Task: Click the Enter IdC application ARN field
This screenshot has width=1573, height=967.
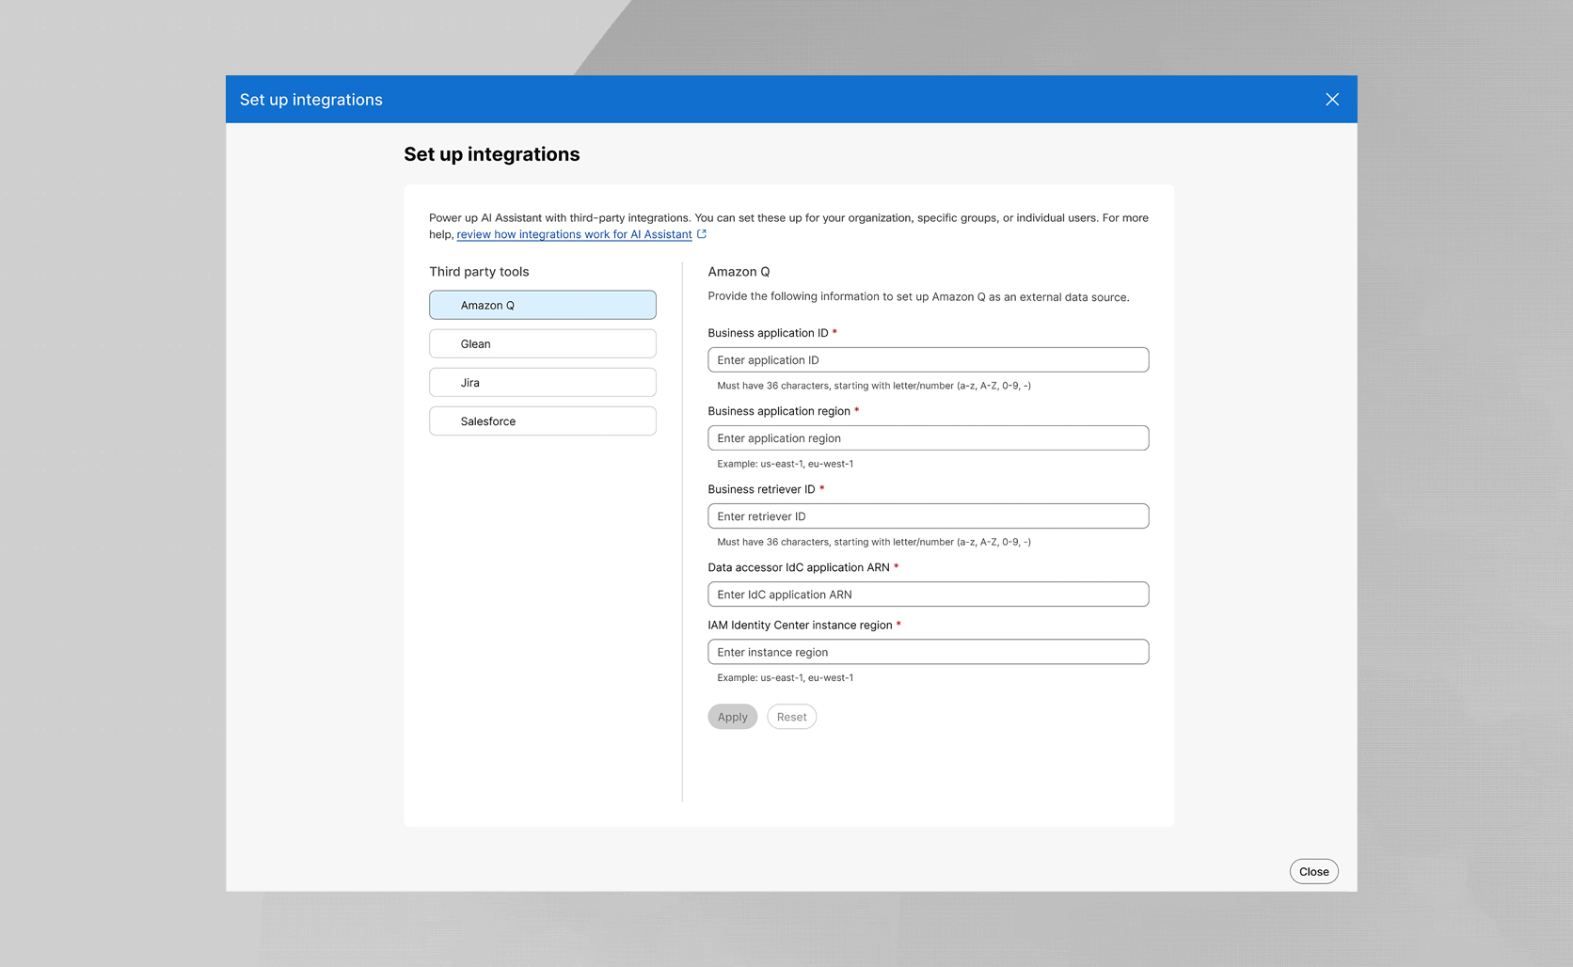Action: coord(928,594)
